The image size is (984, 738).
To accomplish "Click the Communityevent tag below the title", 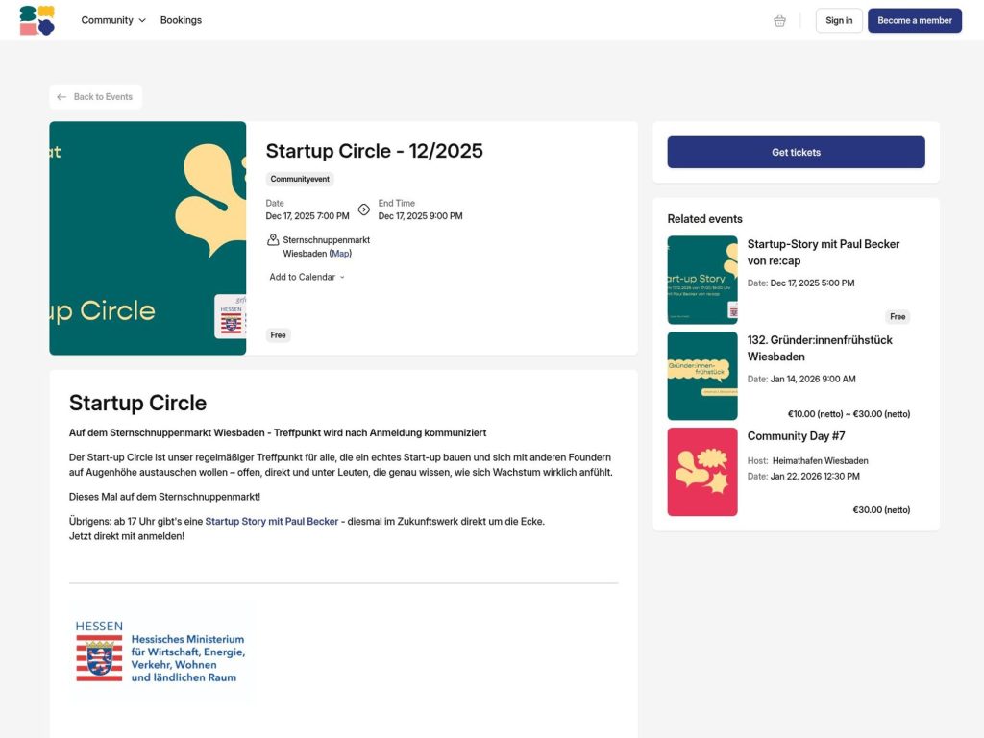I will pyautogui.click(x=299, y=179).
